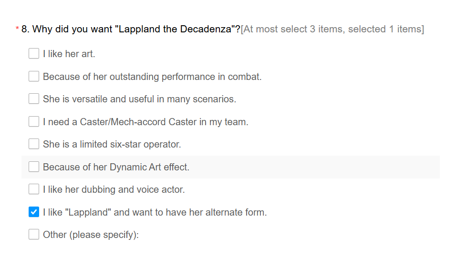This screenshot has height=257, width=467.
Task: Click the 'outstanding performance in combat' option text
Action: 186,77
